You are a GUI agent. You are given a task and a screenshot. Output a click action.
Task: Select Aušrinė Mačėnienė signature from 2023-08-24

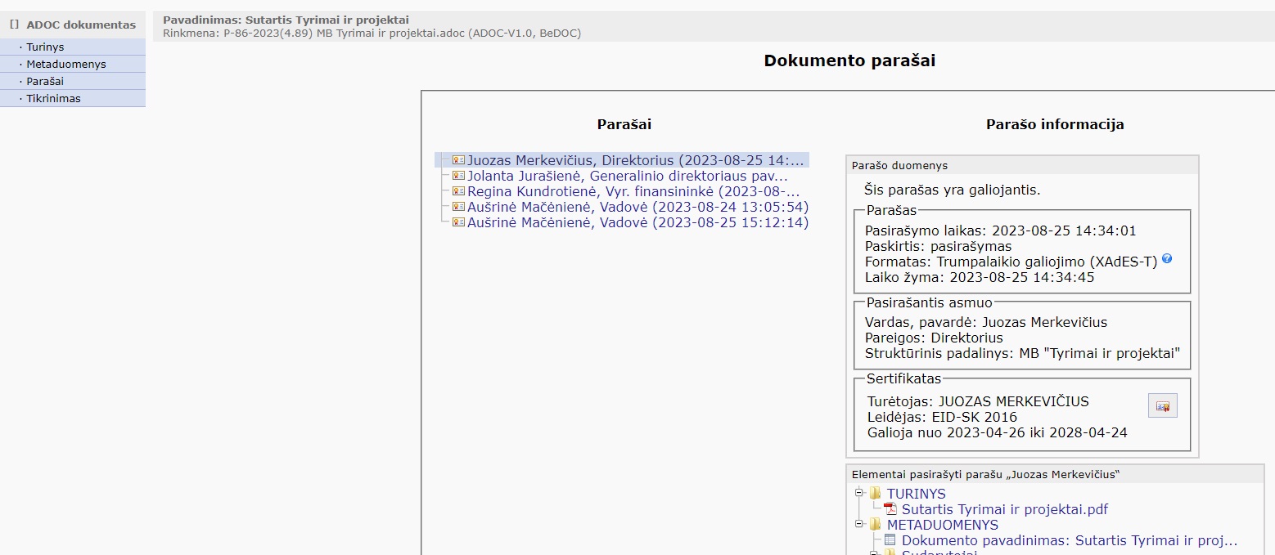coord(637,207)
